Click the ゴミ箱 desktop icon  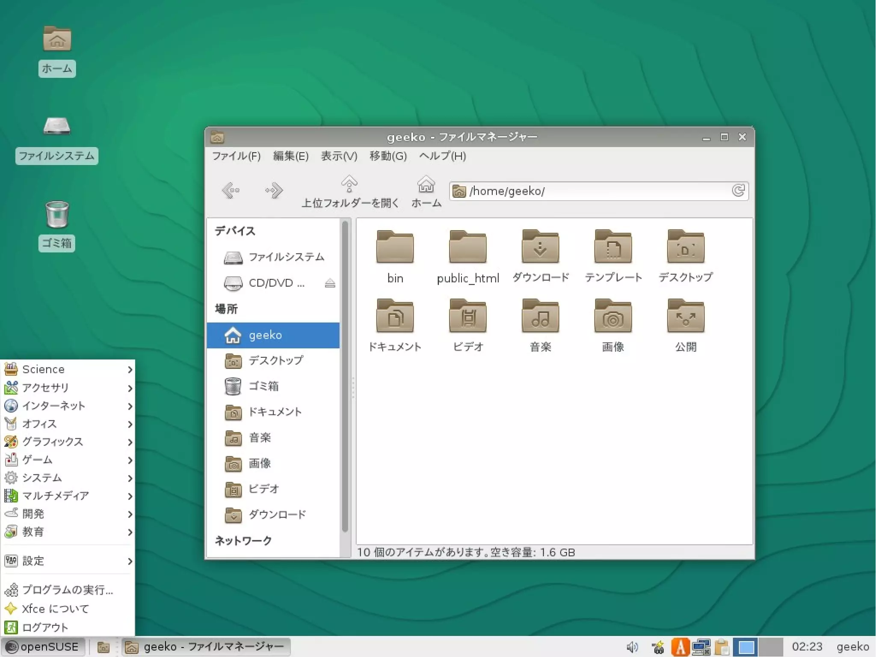click(57, 226)
